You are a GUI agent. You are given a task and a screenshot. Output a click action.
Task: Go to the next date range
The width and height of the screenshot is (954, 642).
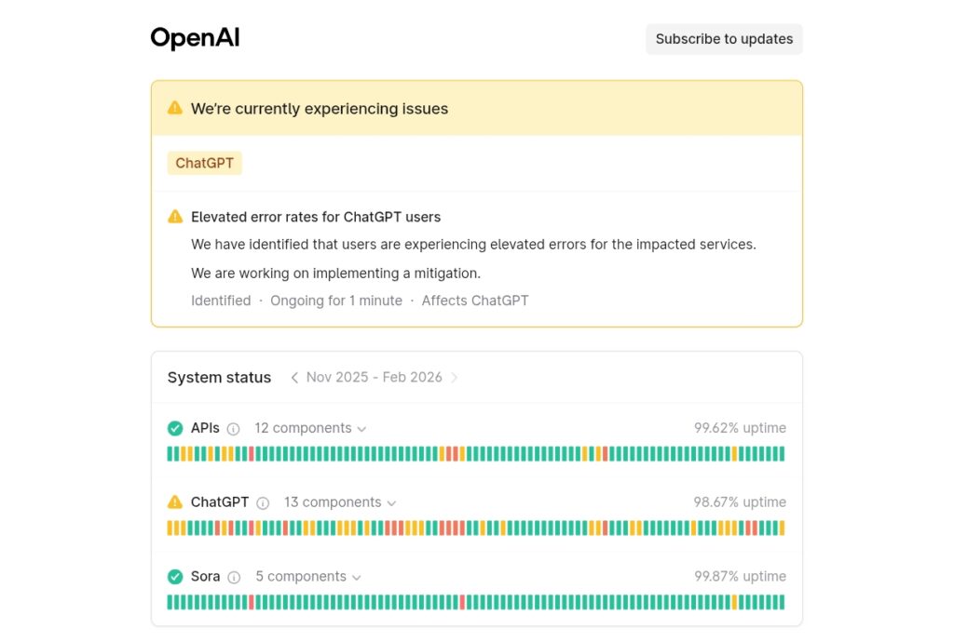454,378
